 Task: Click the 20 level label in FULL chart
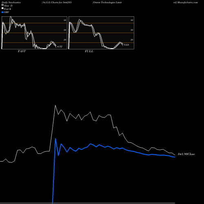click(132, 40)
